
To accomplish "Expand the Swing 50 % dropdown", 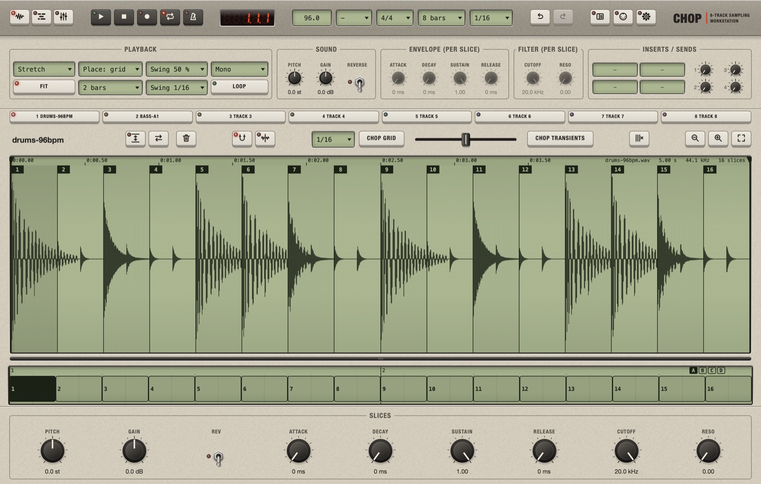I will click(x=176, y=69).
